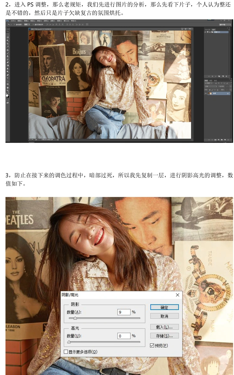Toggle the dialog icon next to action set

[x=208, y=32]
